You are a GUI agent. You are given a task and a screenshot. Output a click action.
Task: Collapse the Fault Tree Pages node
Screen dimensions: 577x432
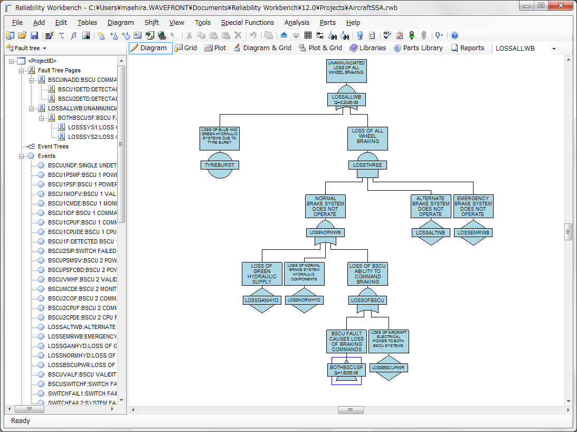point(21,71)
